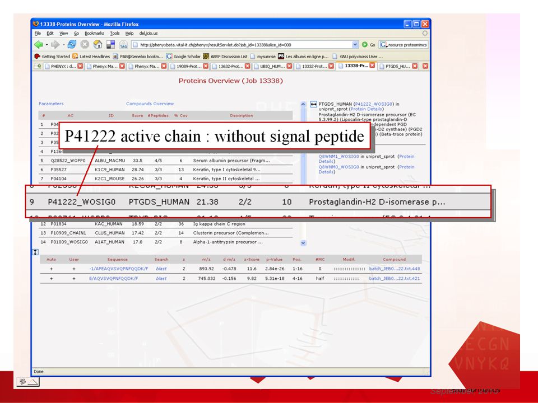Click the Compounds Overview link
This screenshot has height=403, width=538.
point(150,104)
